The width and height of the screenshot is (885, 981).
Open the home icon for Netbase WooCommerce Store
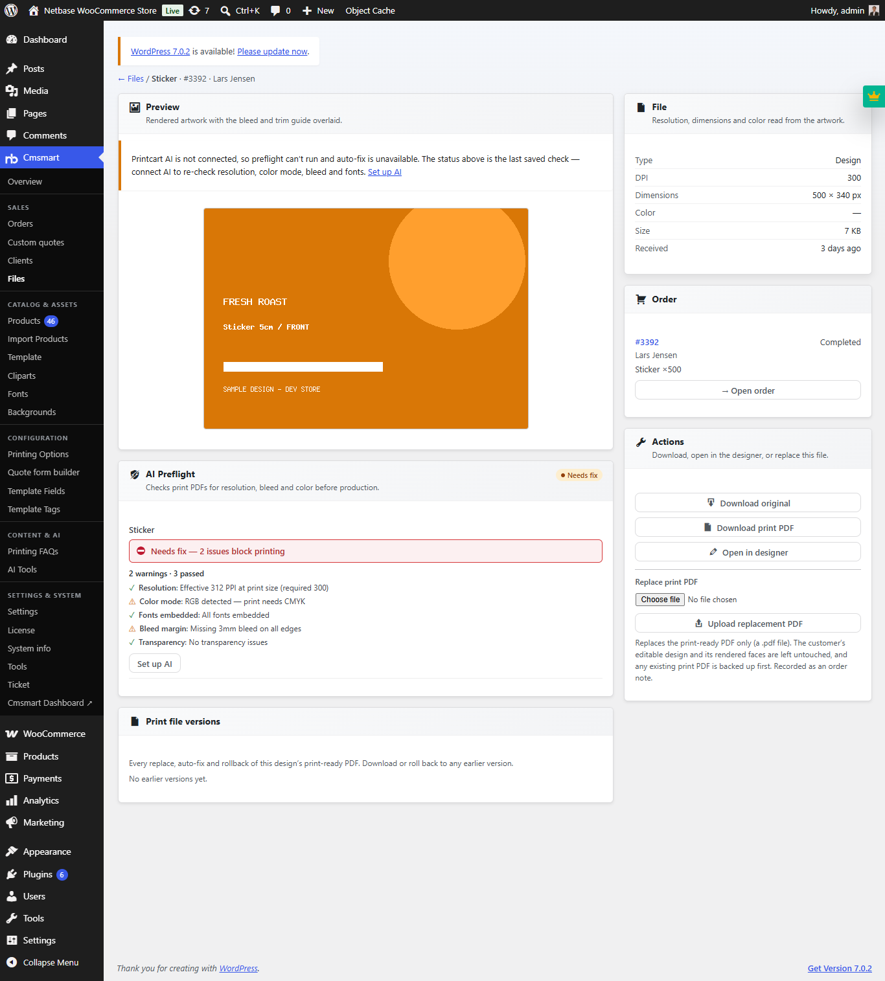34,10
